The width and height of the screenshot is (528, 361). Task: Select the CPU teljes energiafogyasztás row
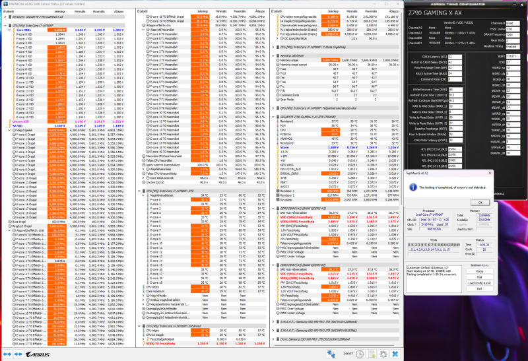click(x=336, y=16)
